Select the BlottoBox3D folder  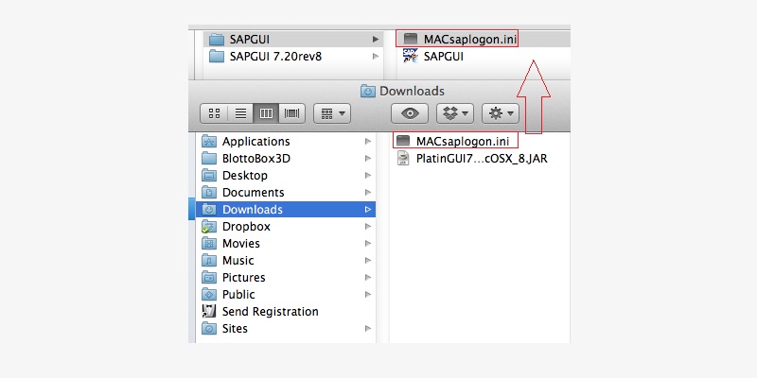286,158
